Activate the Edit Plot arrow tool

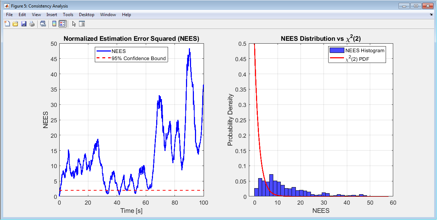point(74,24)
